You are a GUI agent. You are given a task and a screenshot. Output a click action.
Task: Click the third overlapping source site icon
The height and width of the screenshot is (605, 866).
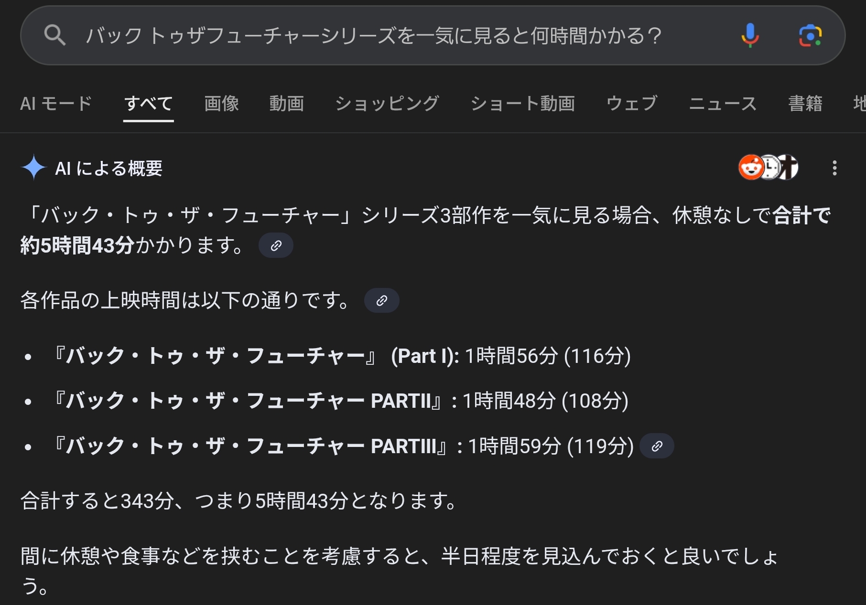pos(789,168)
